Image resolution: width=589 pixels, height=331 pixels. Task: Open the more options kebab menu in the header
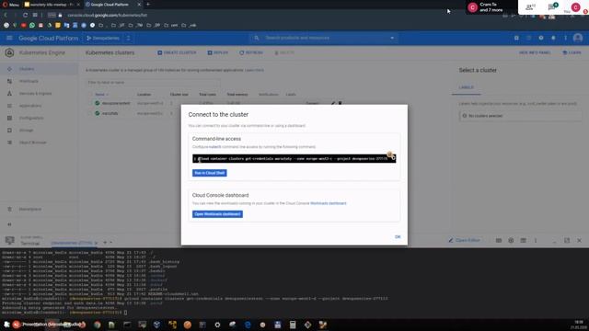click(x=565, y=38)
